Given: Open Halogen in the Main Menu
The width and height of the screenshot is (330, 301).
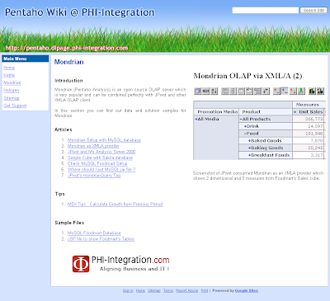Looking at the screenshot, I should pos(12,90).
